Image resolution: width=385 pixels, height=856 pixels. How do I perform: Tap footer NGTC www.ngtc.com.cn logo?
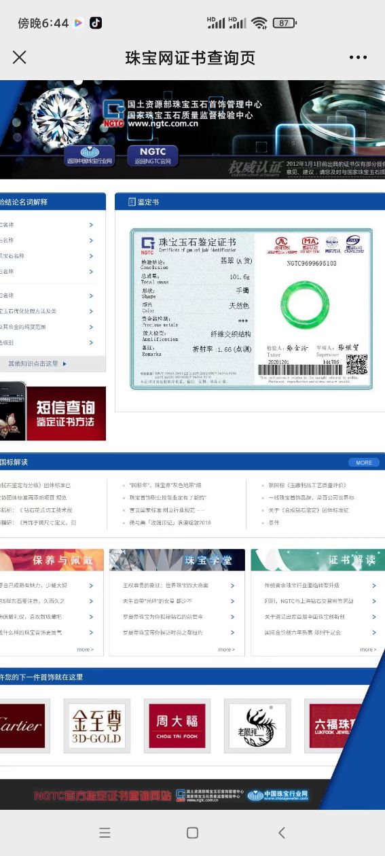click(x=209, y=795)
